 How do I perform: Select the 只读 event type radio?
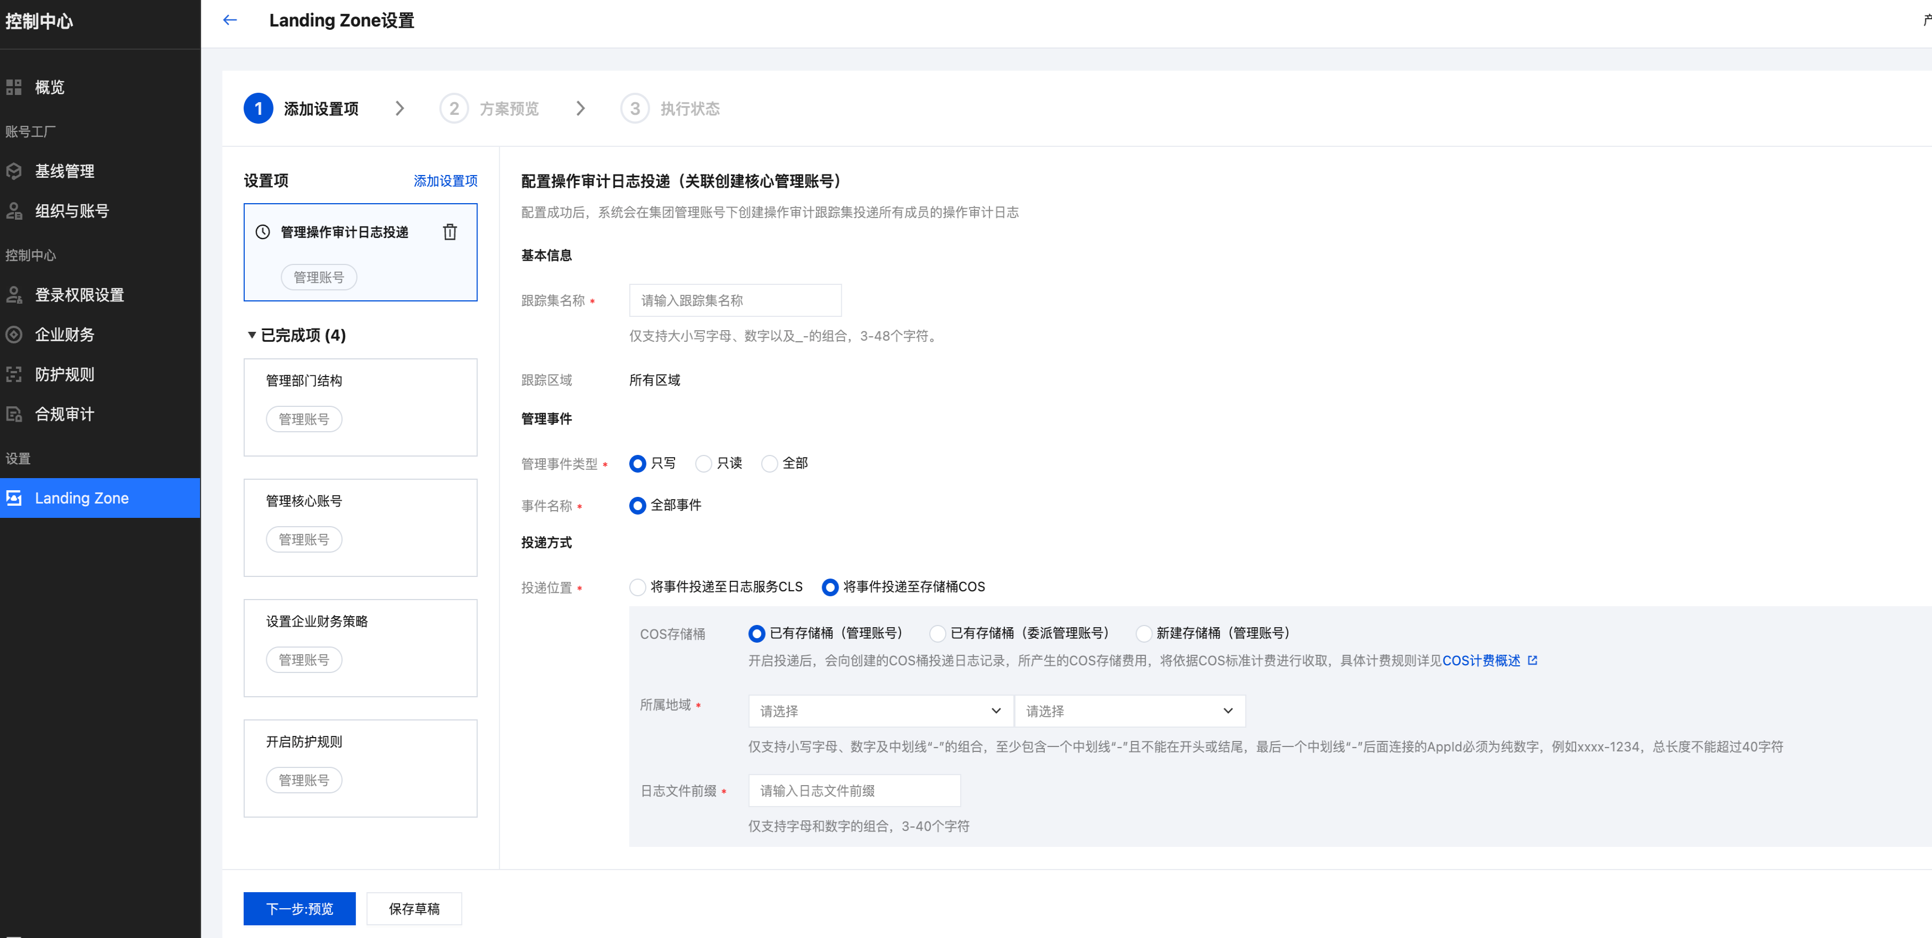pyautogui.click(x=703, y=464)
